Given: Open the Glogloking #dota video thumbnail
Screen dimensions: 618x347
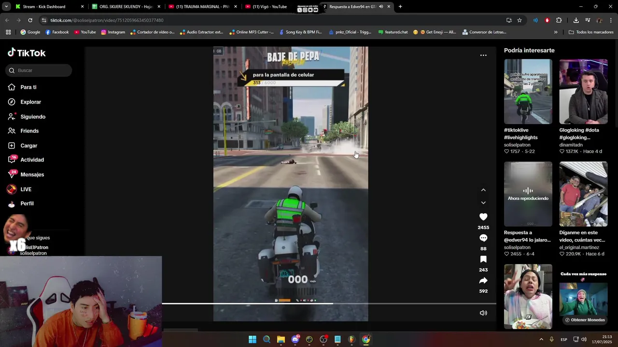Looking at the screenshot, I should pos(583,92).
